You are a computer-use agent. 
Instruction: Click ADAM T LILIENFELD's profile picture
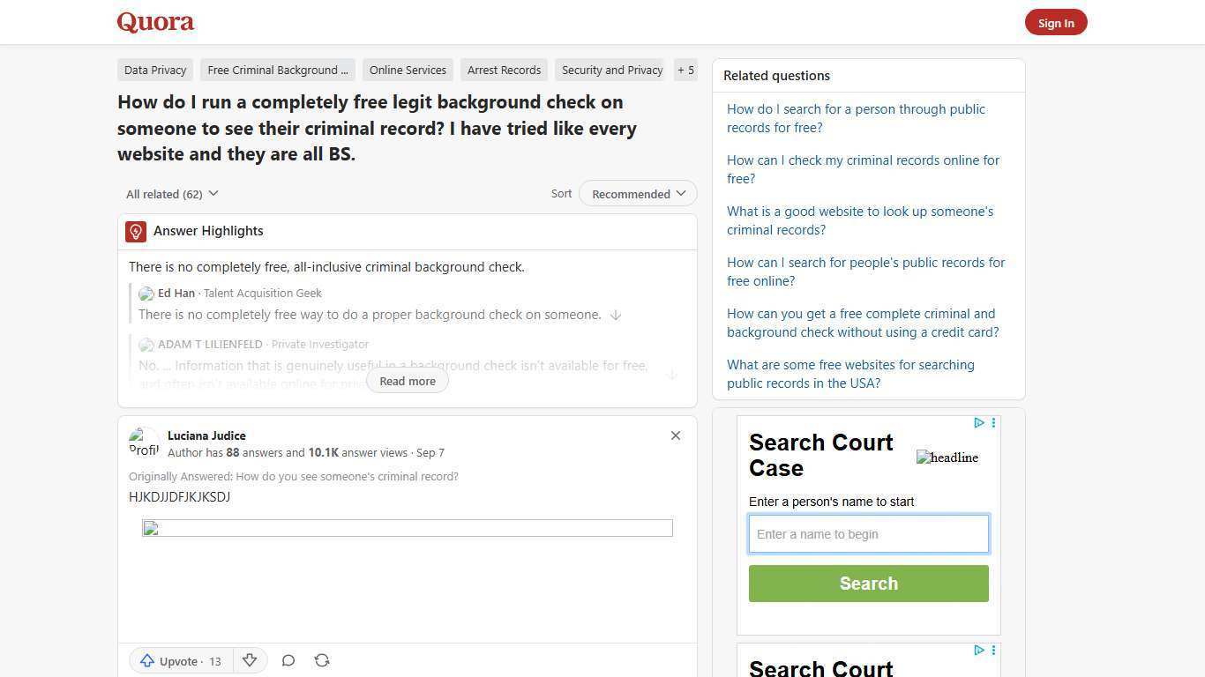click(146, 345)
